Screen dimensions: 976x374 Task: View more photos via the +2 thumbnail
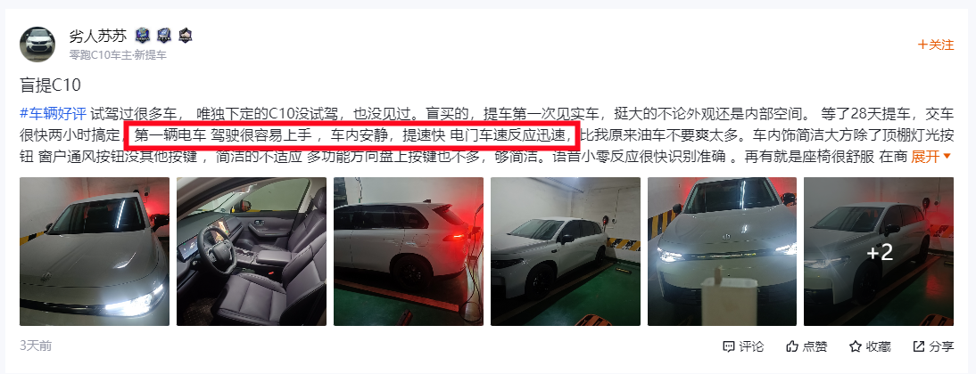pyautogui.click(x=879, y=252)
